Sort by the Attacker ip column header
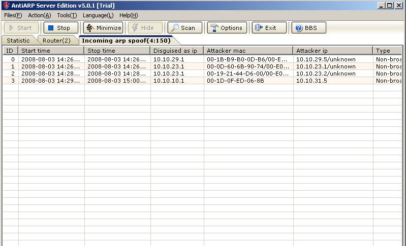406x246 pixels. (x=333, y=51)
